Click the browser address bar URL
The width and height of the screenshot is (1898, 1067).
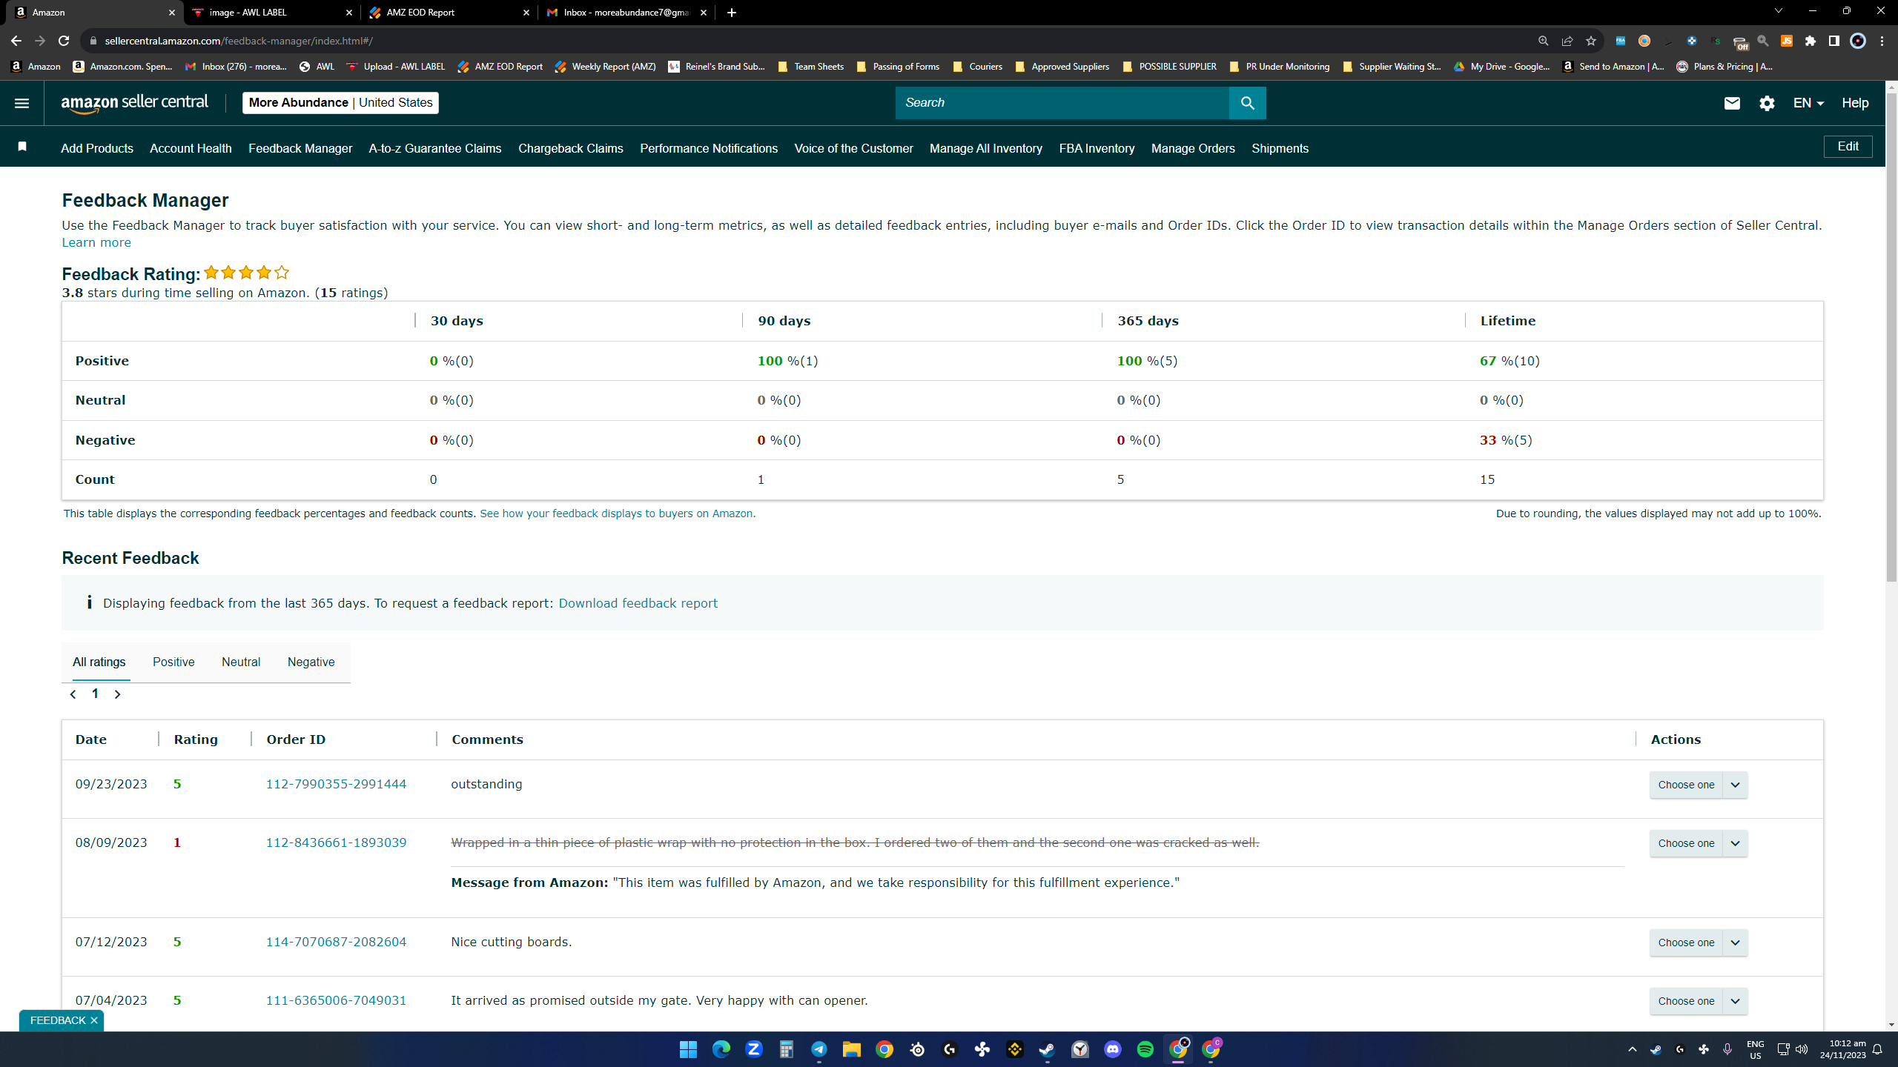[239, 41]
